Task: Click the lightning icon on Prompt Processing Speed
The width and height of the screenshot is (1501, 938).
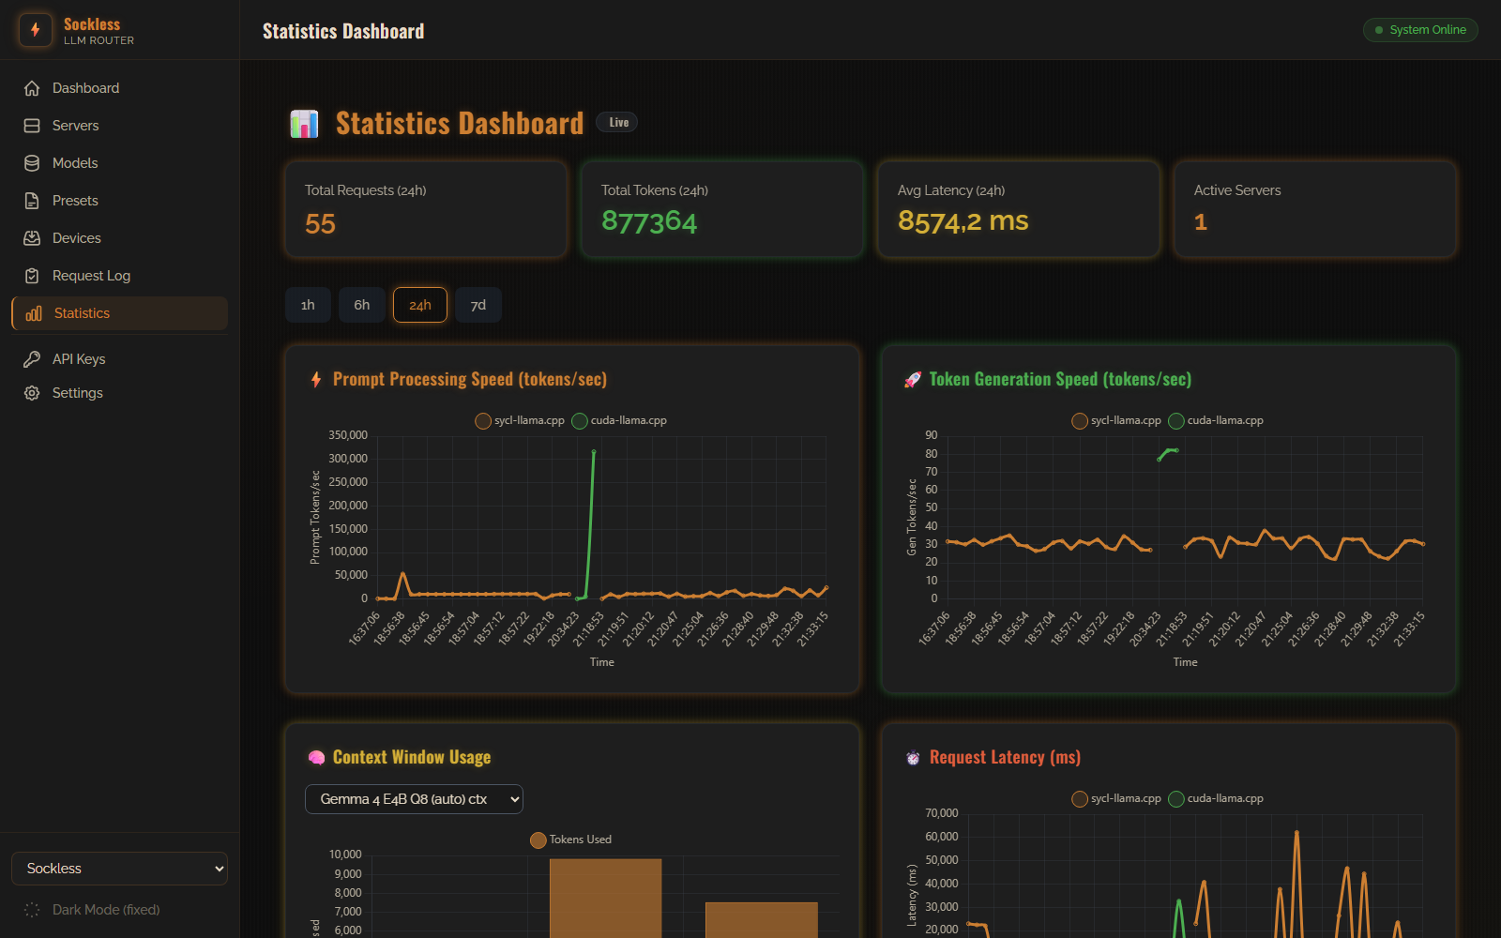Action: coord(316,379)
